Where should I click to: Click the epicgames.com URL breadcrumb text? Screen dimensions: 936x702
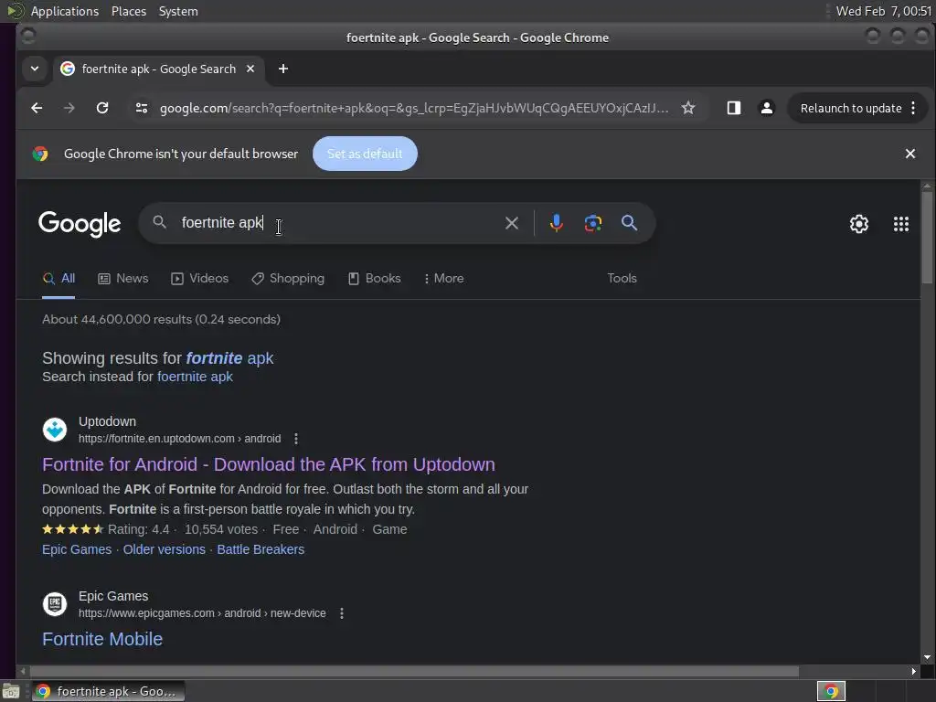coord(202,613)
